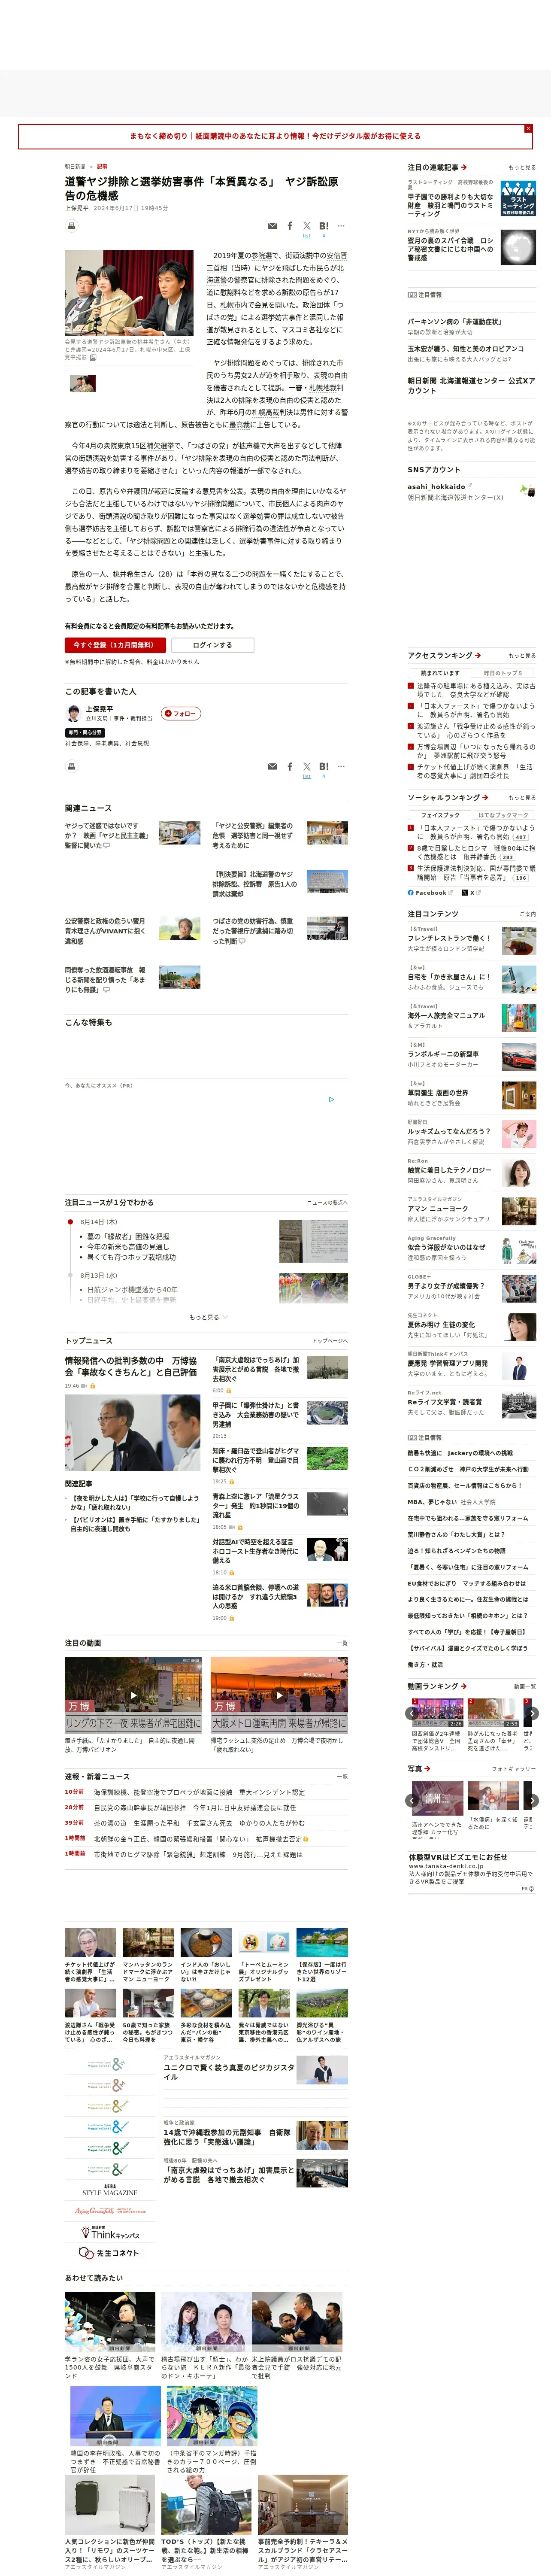Viewport: 551px width, 2576px height.
Task: Open &M STYLE MAGAZINE logo link
Action: (110, 2190)
